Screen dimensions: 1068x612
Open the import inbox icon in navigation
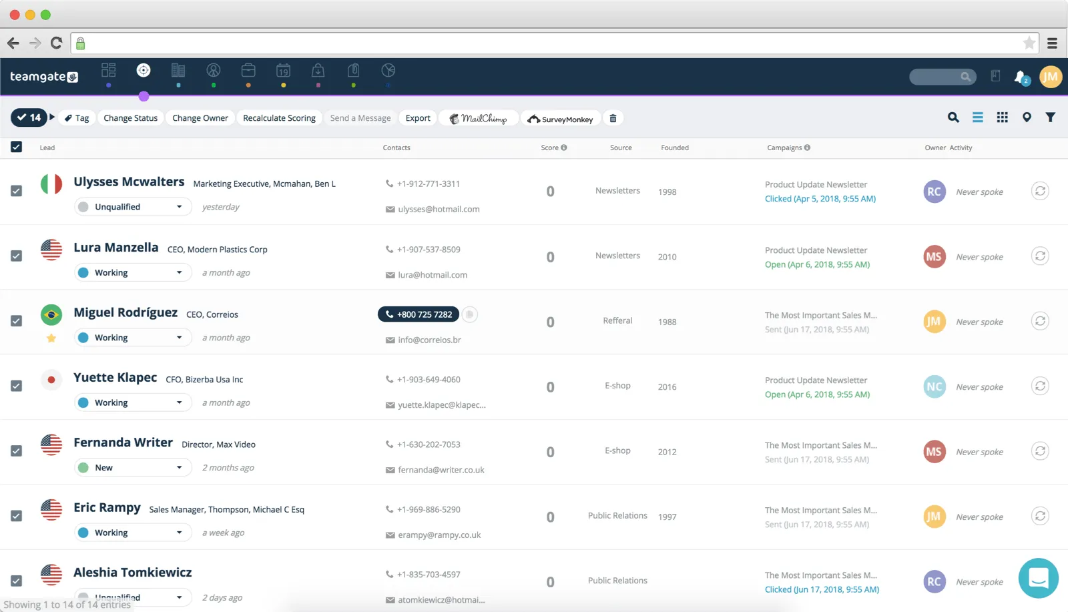pos(318,69)
